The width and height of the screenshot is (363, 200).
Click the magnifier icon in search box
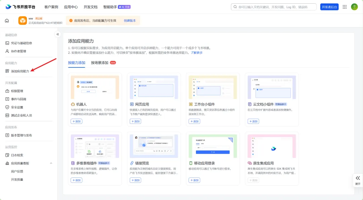click(235, 7)
